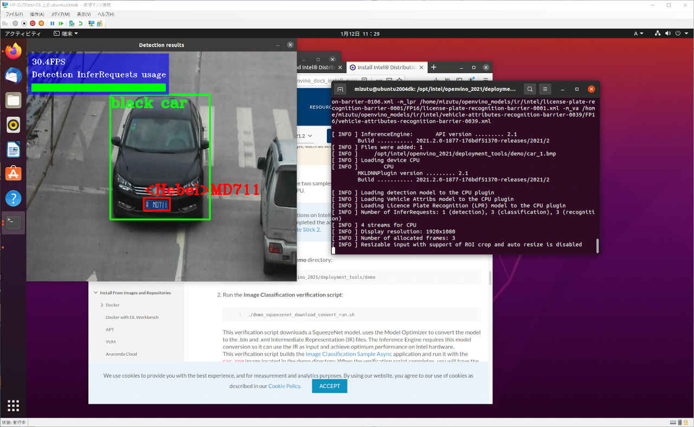Click the terminal window scrollbar
The height and width of the screenshot is (427, 694).
click(x=597, y=246)
